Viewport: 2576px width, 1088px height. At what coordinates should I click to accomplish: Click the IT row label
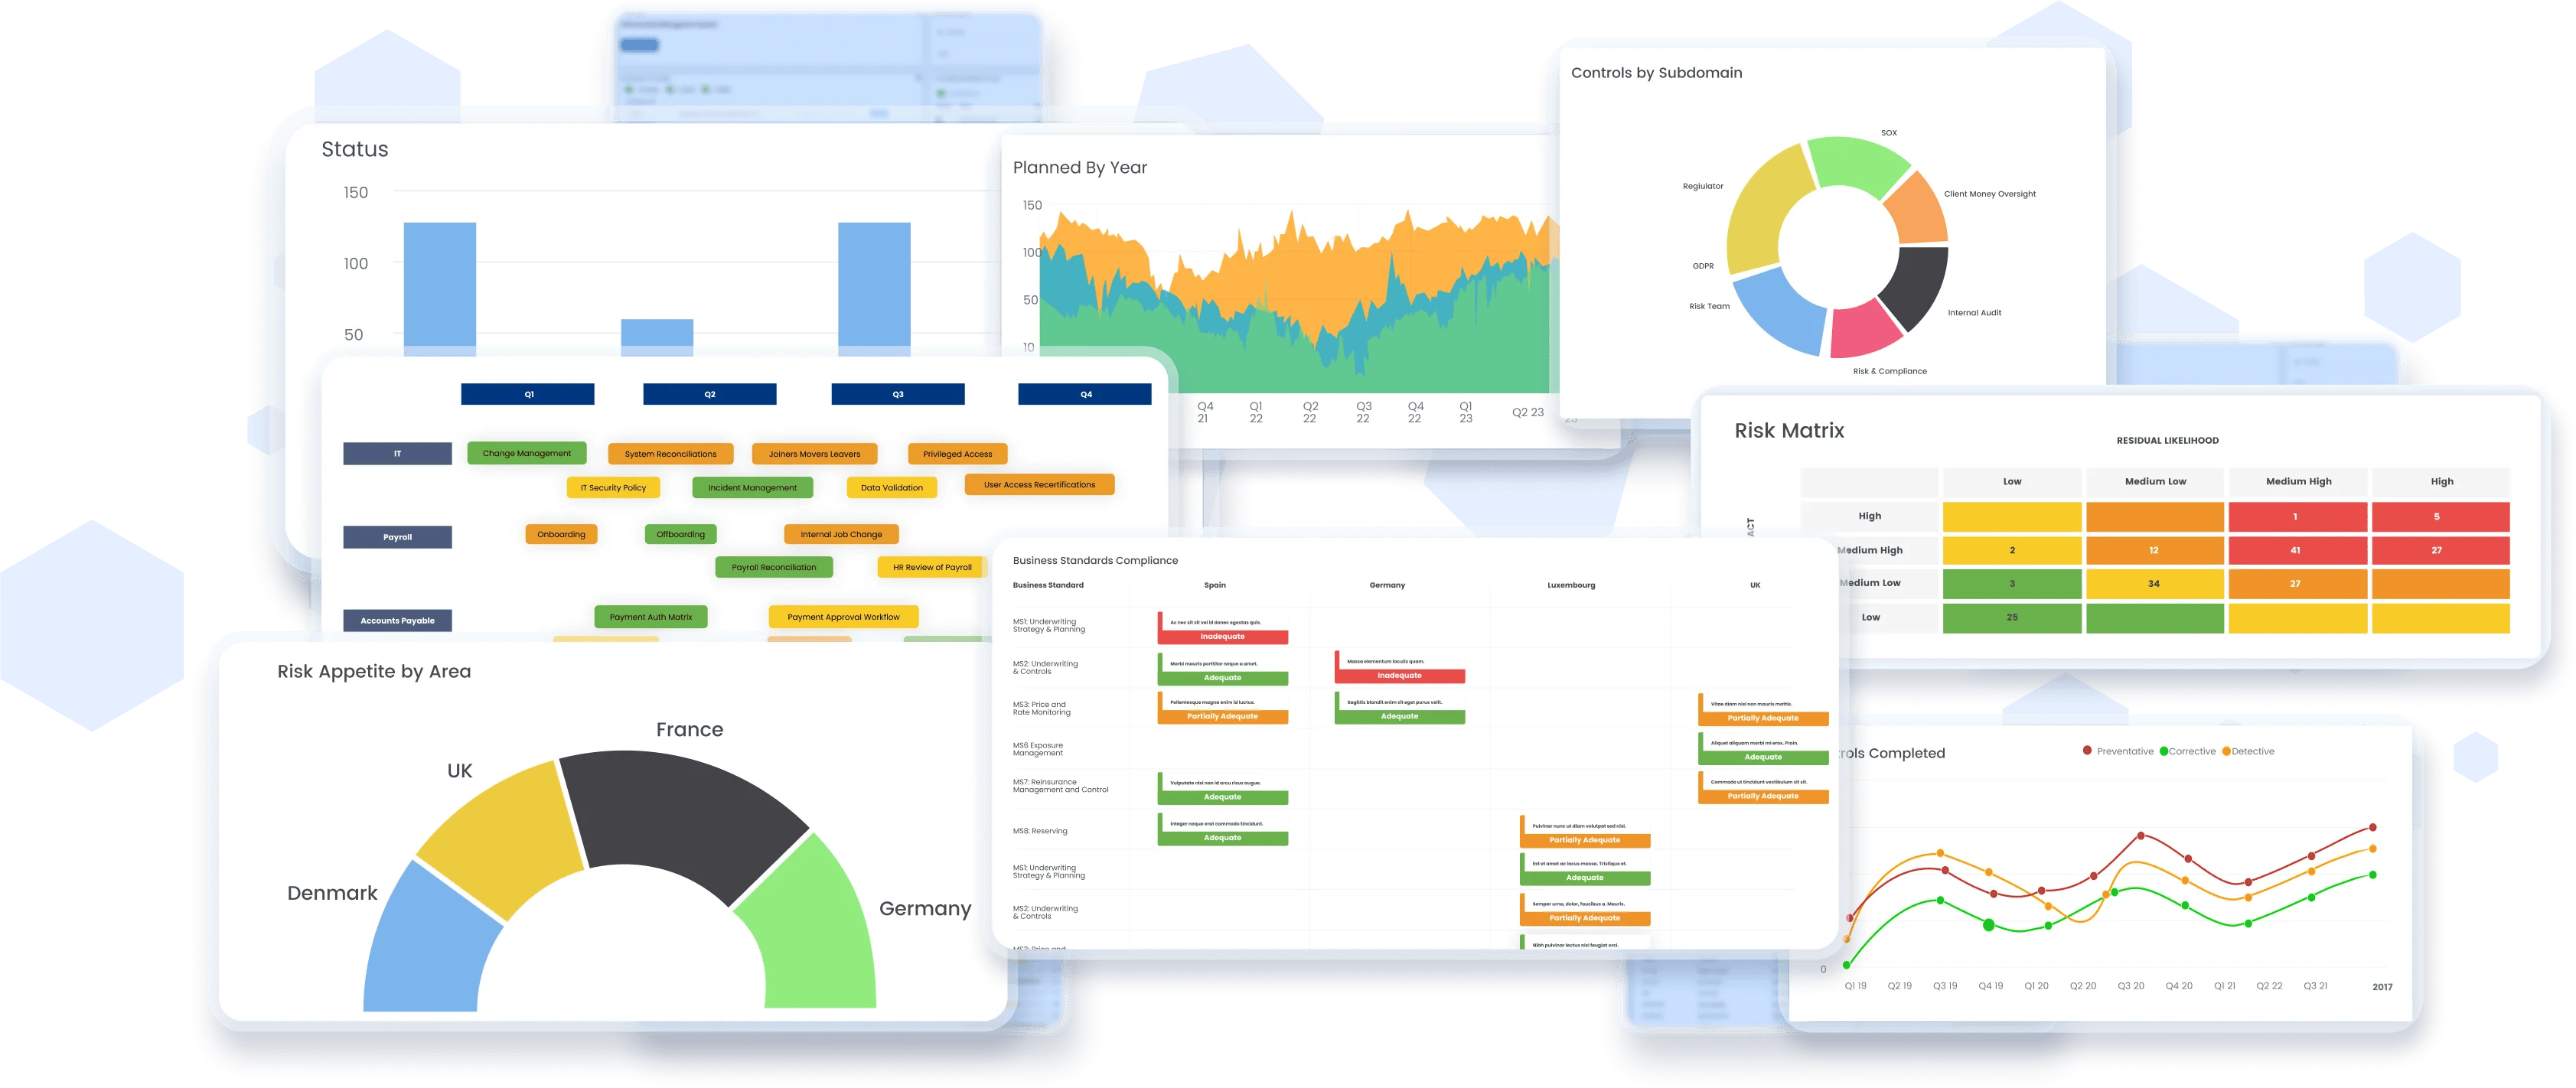(397, 454)
